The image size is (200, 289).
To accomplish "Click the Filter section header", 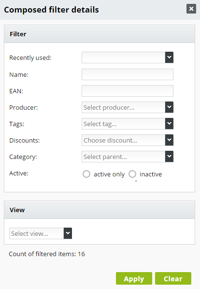I will pyautogui.click(x=100, y=34).
